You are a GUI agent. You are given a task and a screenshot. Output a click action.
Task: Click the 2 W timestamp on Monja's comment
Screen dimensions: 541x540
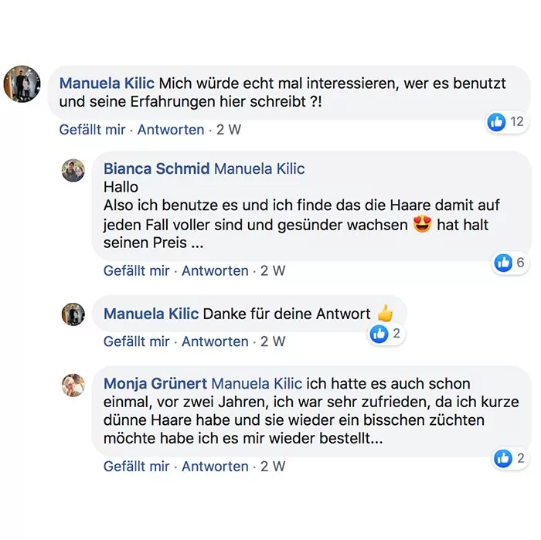[273, 467]
